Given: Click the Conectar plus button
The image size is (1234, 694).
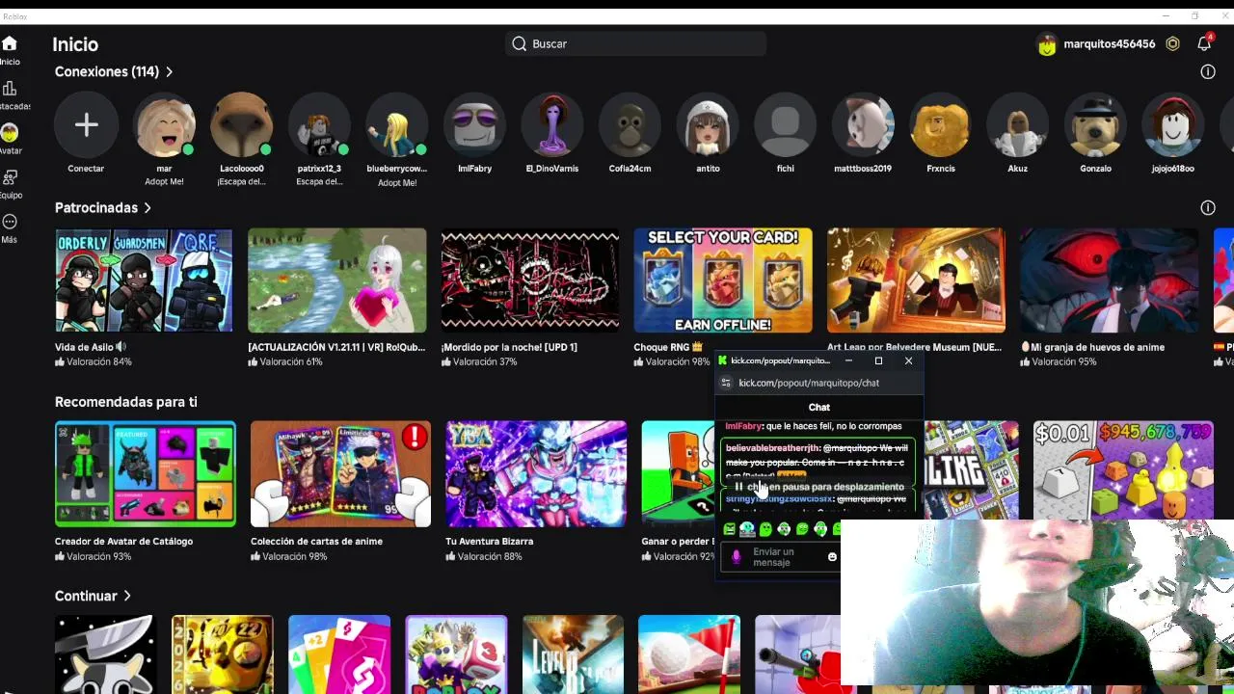Looking at the screenshot, I should click(x=86, y=124).
